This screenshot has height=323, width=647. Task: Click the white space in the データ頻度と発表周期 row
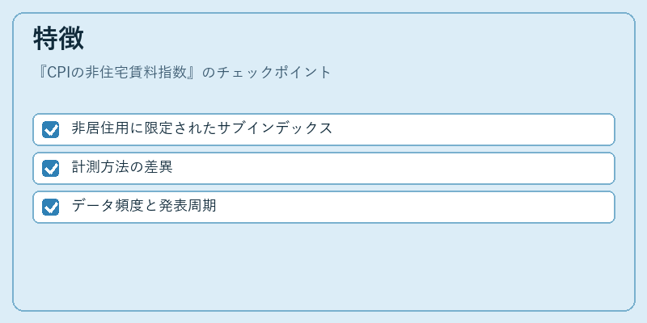(412, 207)
